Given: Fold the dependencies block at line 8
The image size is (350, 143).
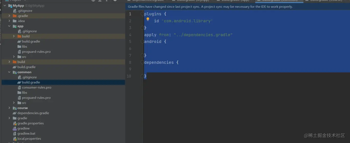Looking at the screenshot, I should click(x=142, y=62).
